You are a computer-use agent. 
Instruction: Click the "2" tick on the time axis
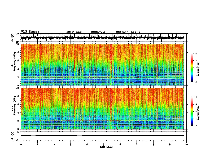[54, 145]
